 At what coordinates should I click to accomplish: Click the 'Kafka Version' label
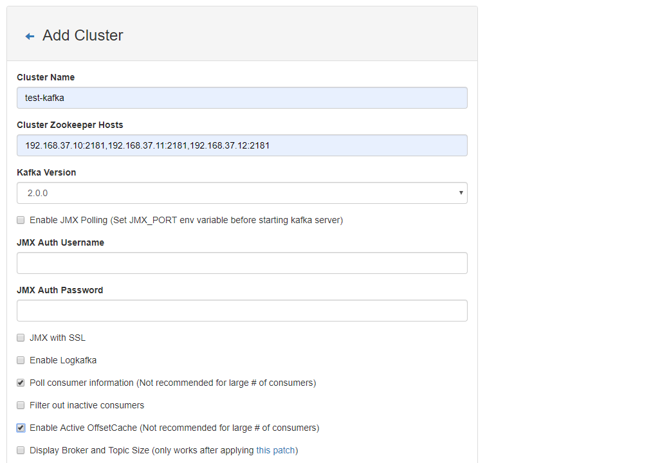pos(46,172)
